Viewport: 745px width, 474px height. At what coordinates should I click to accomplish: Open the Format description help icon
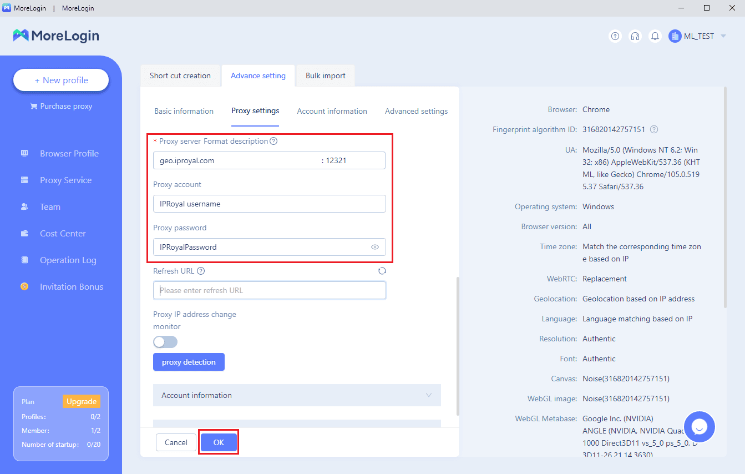click(273, 141)
